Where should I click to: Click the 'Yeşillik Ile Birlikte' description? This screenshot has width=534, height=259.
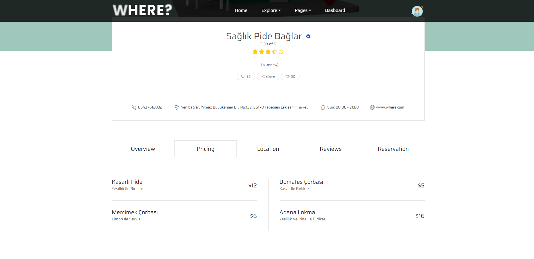tap(127, 189)
